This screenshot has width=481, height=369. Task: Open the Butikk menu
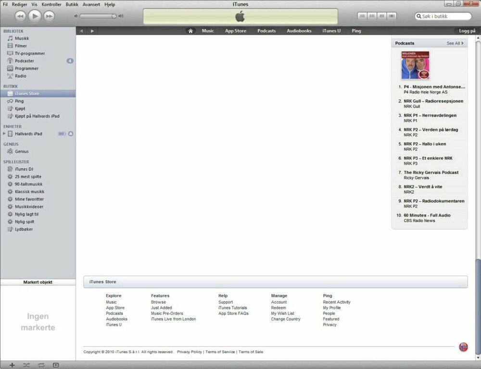tap(72, 4)
